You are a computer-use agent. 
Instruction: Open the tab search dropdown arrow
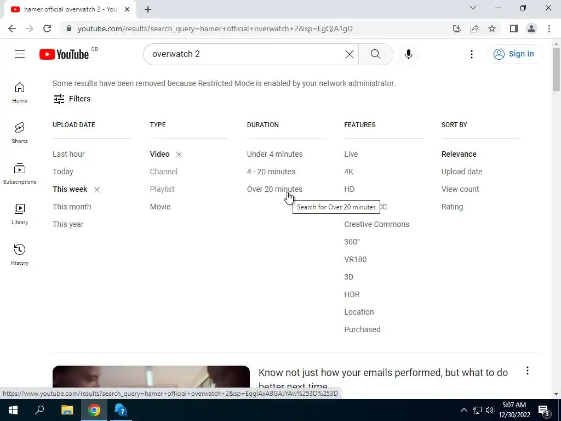(x=473, y=8)
